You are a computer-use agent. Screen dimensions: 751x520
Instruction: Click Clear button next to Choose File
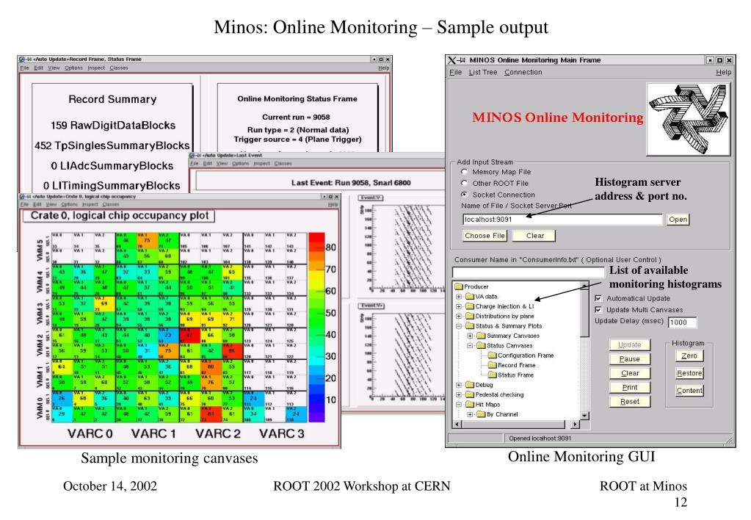tap(535, 236)
